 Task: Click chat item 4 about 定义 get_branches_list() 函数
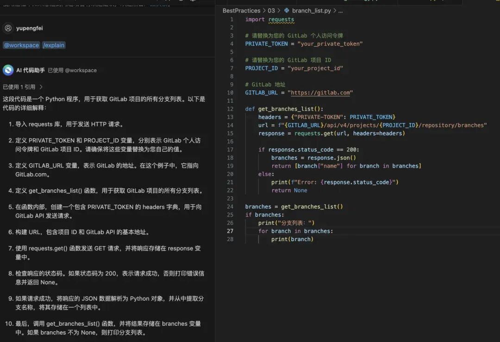tap(106, 191)
